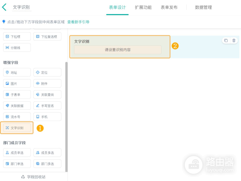
Task: Add the 关联查询 field
Action: [47, 95]
